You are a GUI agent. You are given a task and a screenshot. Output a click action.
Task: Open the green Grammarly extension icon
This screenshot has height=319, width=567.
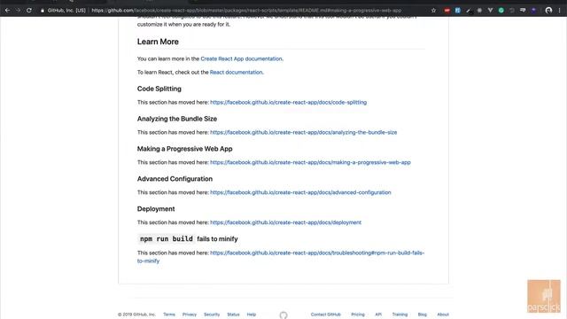click(x=501, y=11)
